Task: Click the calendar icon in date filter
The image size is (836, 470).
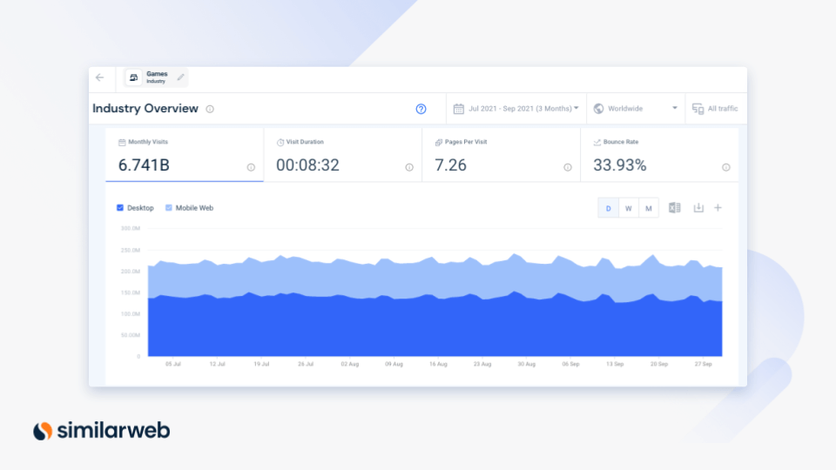Action: pos(459,109)
